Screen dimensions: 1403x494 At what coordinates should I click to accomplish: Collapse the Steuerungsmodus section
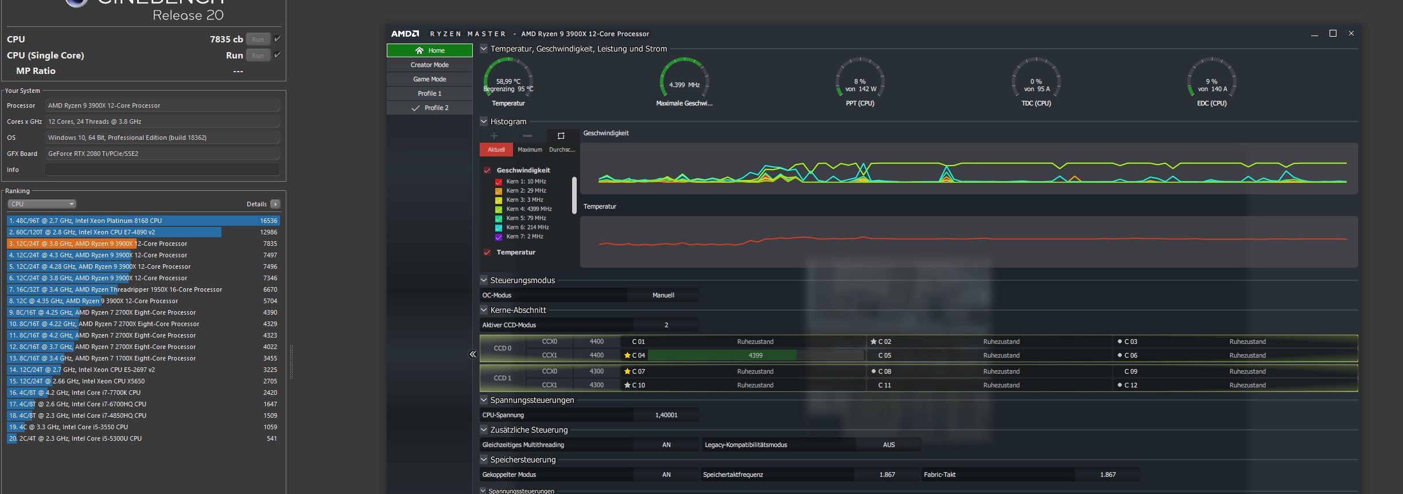(484, 280)
